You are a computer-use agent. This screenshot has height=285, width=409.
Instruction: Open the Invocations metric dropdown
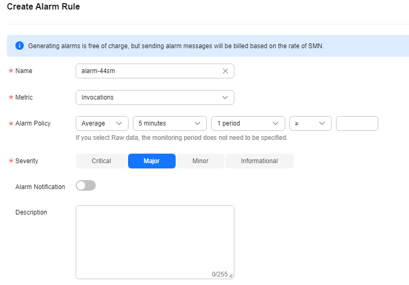155,97
